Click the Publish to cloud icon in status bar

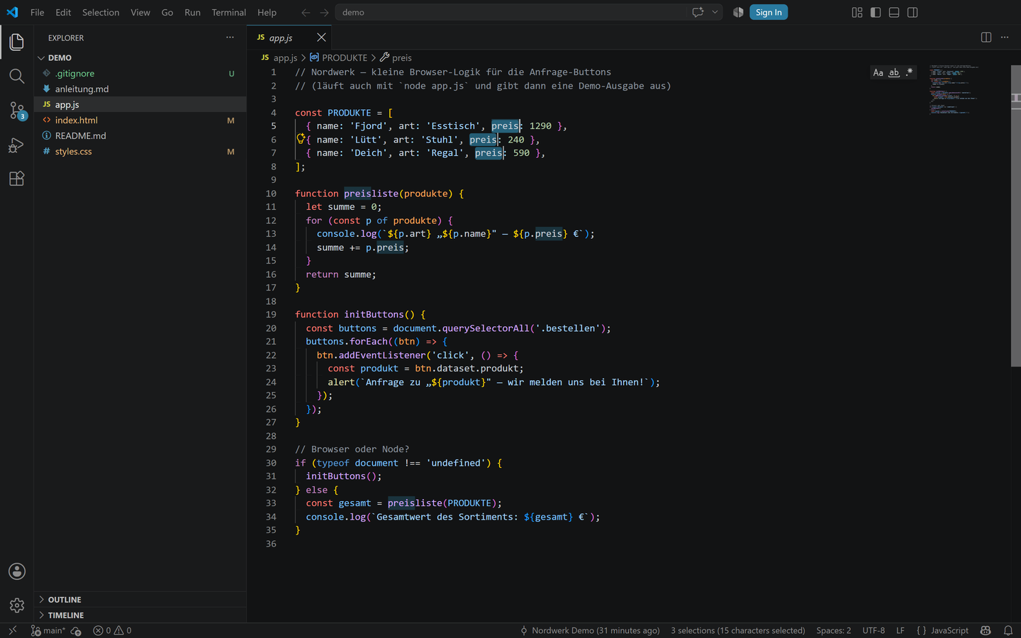coord(76,630)
